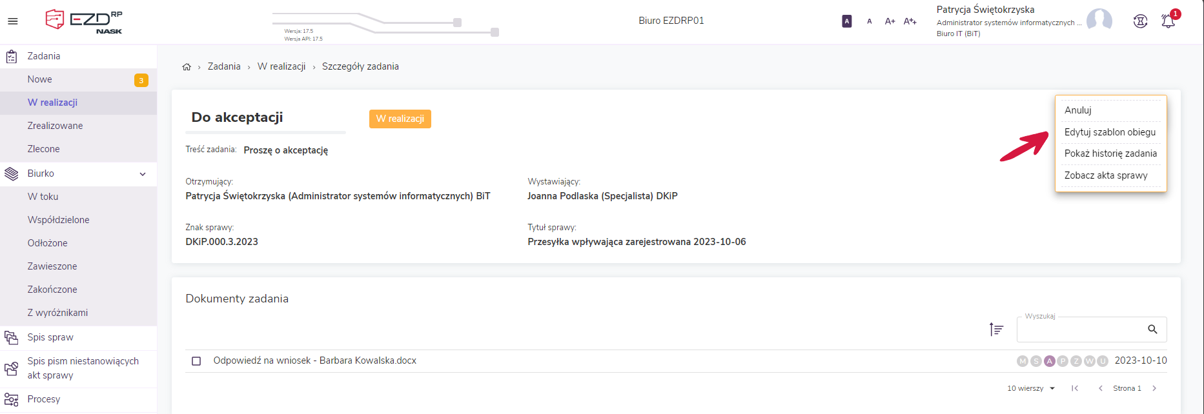The width and height of the screenshot is (1204, 414).
Task: Click the W realizacji breadcrumb link
Action: pos(281,66)
